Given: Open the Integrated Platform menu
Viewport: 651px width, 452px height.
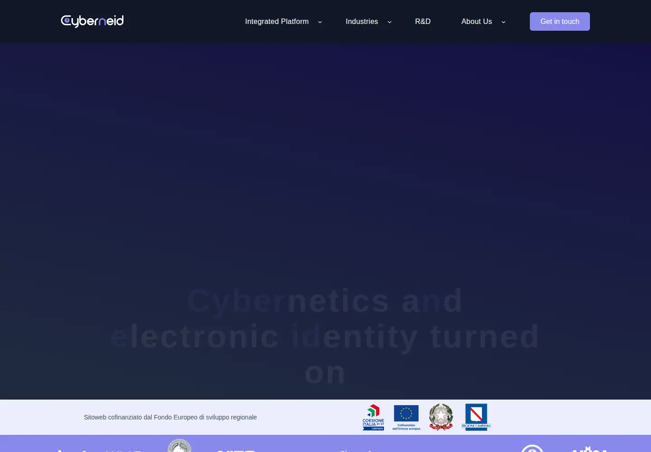Looking at the screenshot, I should click(277, 22).
